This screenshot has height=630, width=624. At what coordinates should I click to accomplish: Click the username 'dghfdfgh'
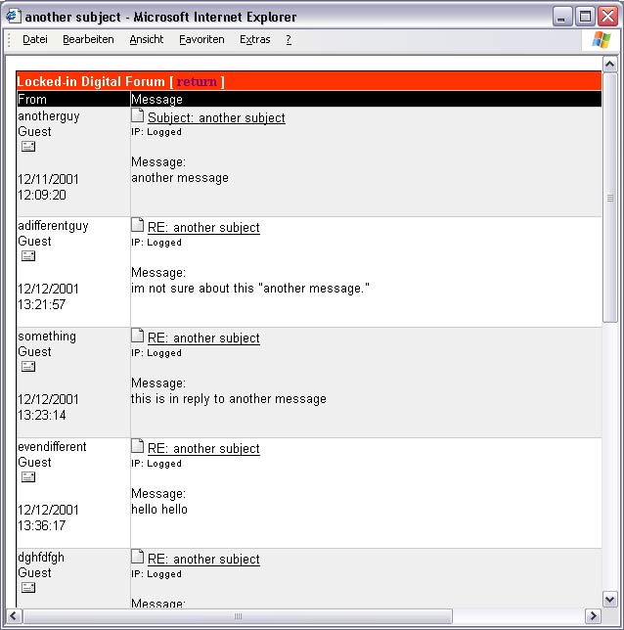41,558
